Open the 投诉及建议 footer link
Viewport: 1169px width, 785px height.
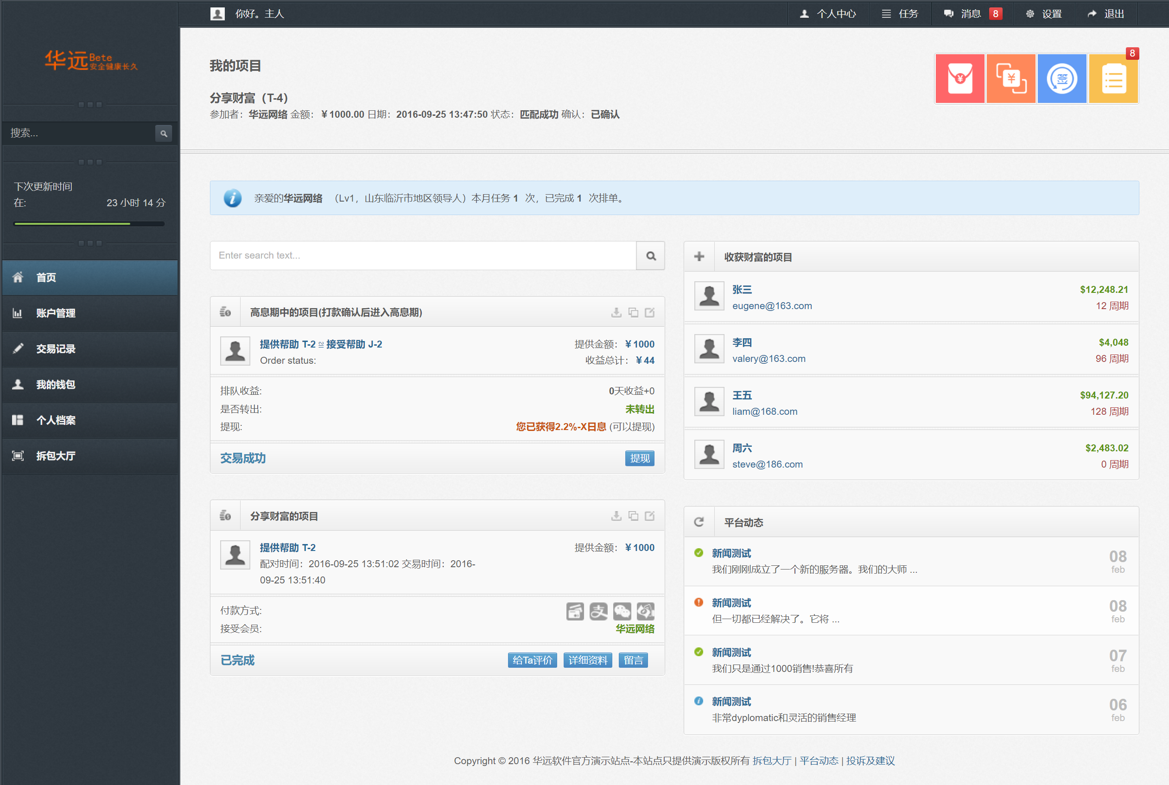click(x=870, y=760)
